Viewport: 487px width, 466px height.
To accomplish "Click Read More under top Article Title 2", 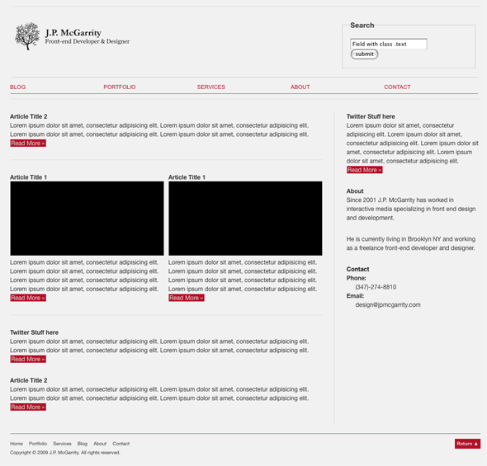I will 28,143.
